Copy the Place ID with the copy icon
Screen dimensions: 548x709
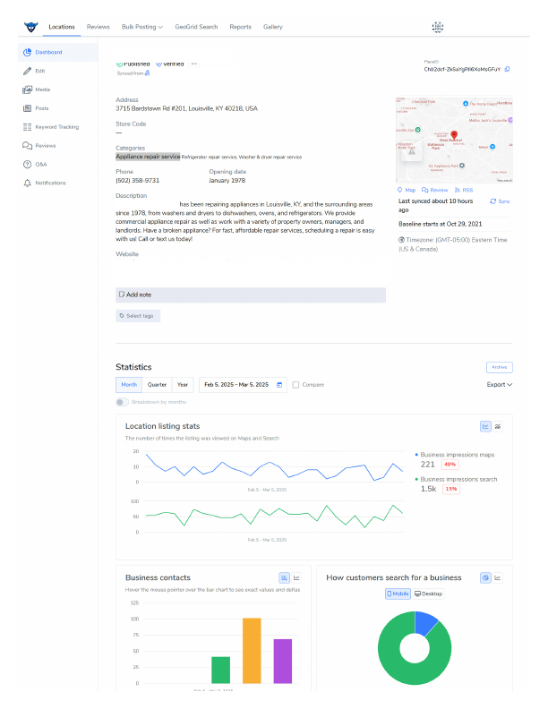[508, 69]
